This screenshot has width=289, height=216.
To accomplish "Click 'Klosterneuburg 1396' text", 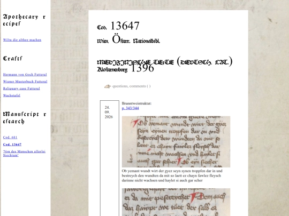I will [x=125, y=68].
